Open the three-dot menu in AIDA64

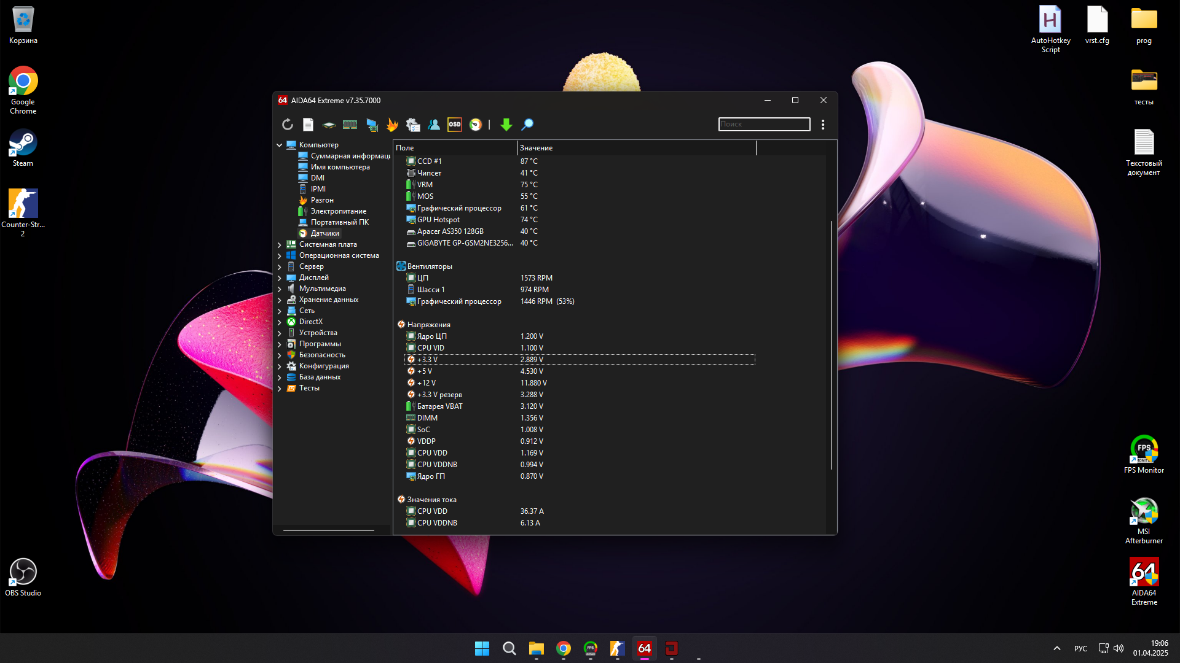click(823, 125)
